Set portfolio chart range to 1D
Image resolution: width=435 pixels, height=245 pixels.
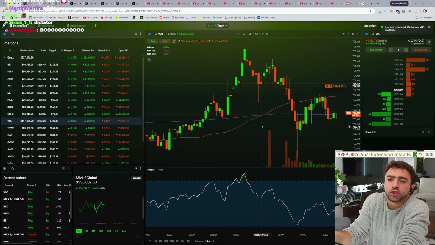(x=79, y=231)
